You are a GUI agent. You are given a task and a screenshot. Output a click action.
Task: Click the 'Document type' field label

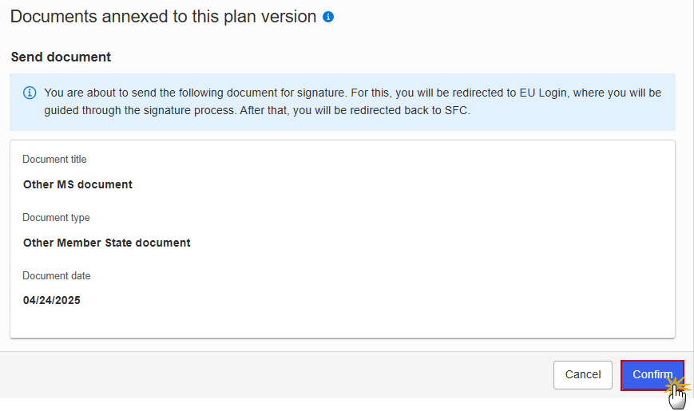point(56,218)
